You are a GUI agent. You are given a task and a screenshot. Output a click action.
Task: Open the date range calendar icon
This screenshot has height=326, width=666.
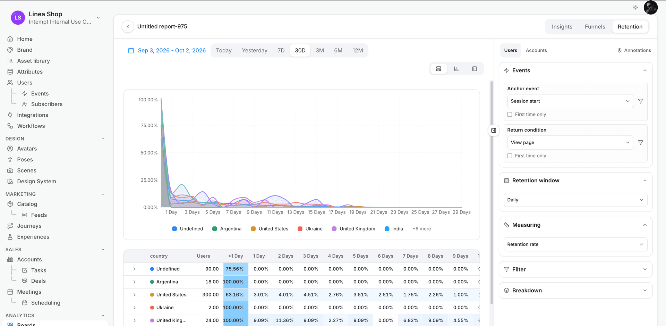[131, 50]
